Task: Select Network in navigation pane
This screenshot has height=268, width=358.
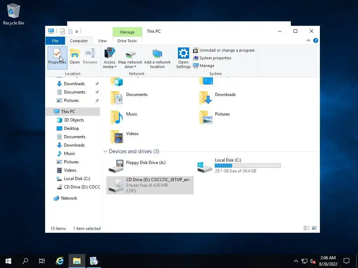Action: (73, 198)
